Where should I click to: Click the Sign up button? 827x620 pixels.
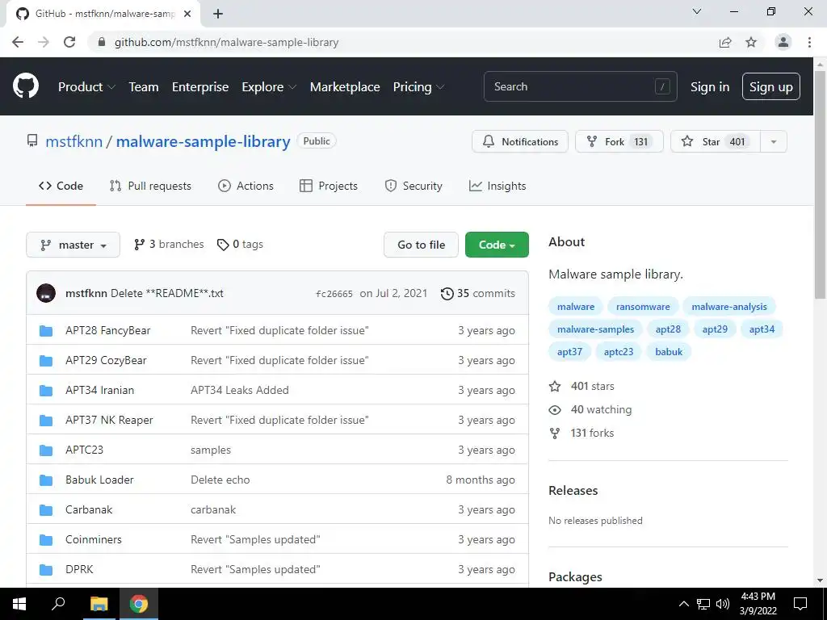point(771,86)
